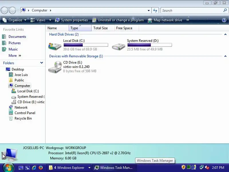Select the Jose Luis user folder icon
229x172 pixels.
(x=11, y=75)
